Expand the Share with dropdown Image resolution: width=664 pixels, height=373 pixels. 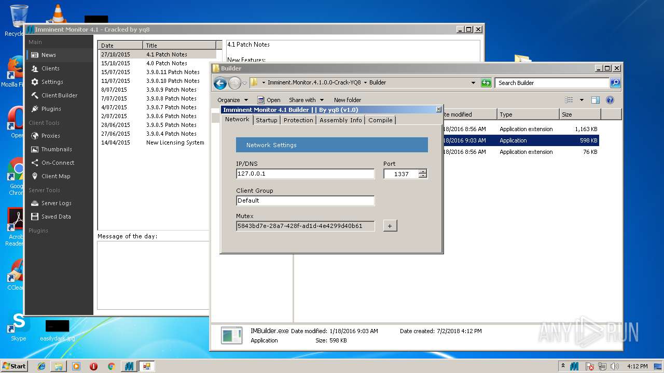click(x=306, y=100)
